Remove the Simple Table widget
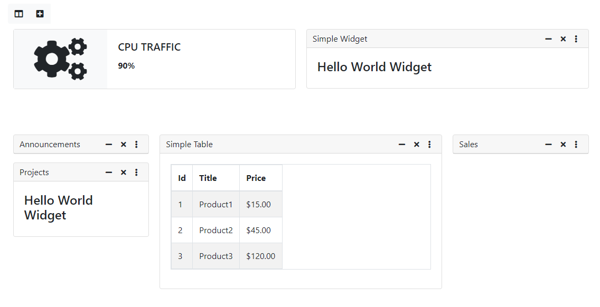This screenshot has width=600, height=307. pyautogui.click(x=416, y=144)
